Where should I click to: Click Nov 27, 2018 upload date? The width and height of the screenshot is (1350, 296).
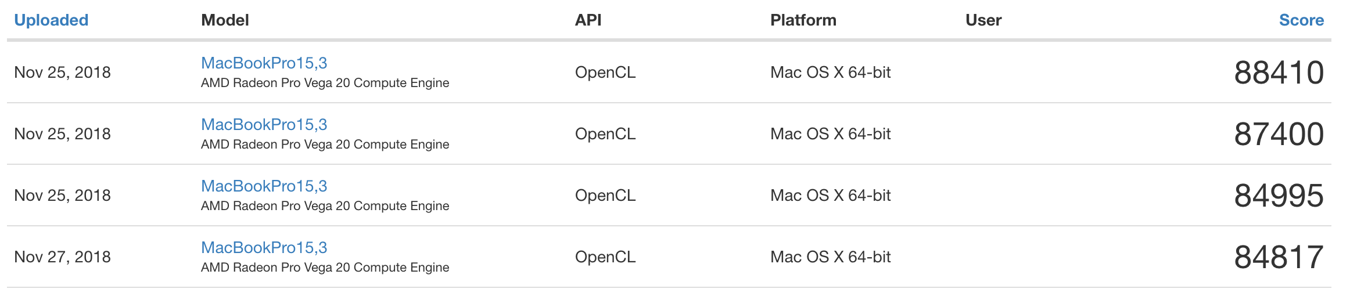[x=62, y=257]
